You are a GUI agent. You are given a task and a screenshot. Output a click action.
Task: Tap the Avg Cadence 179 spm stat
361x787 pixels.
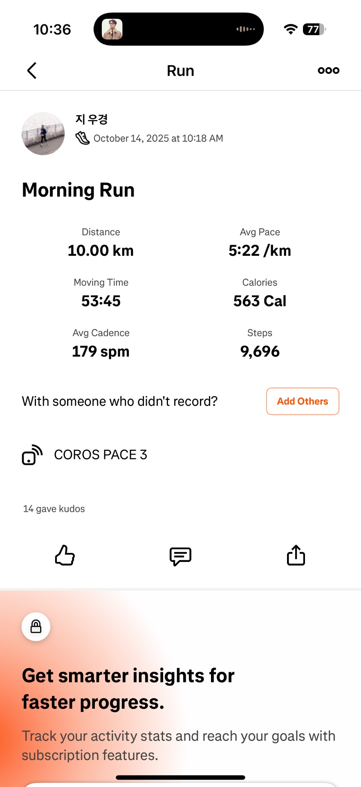[101, 351]
